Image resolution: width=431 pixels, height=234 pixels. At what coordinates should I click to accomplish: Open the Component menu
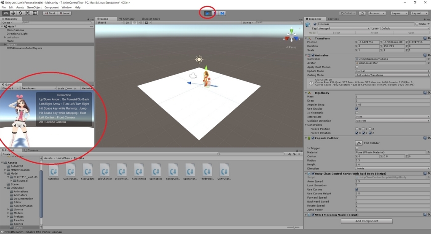(x=51, y=8)
